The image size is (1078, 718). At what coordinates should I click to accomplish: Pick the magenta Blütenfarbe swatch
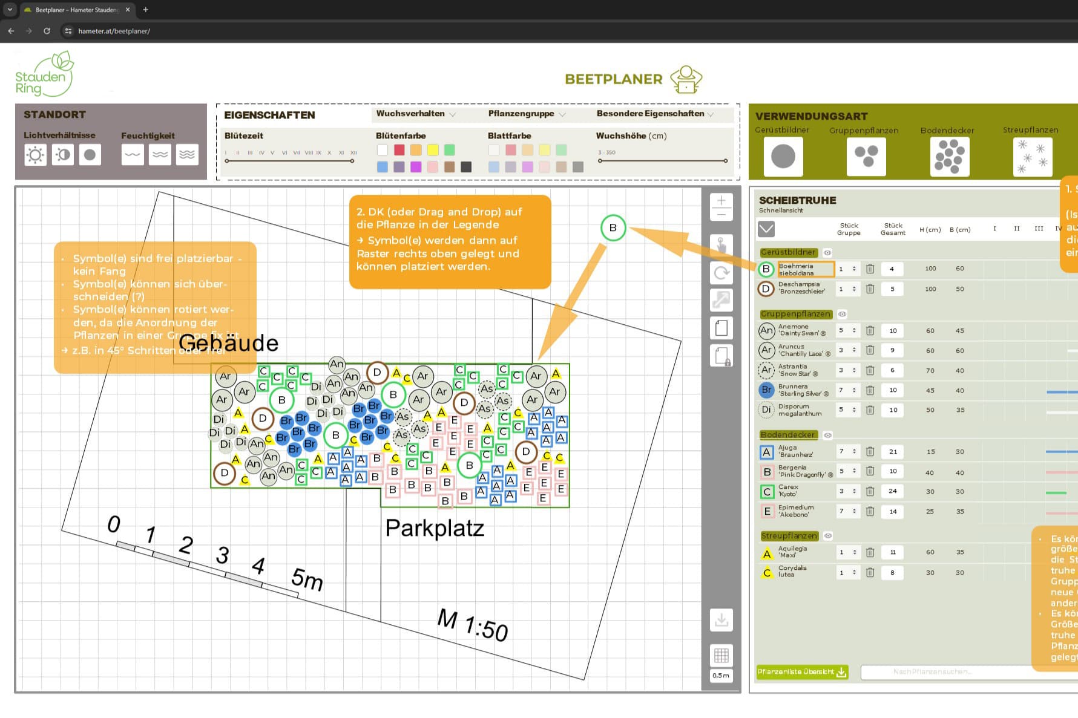click(416, 167)
